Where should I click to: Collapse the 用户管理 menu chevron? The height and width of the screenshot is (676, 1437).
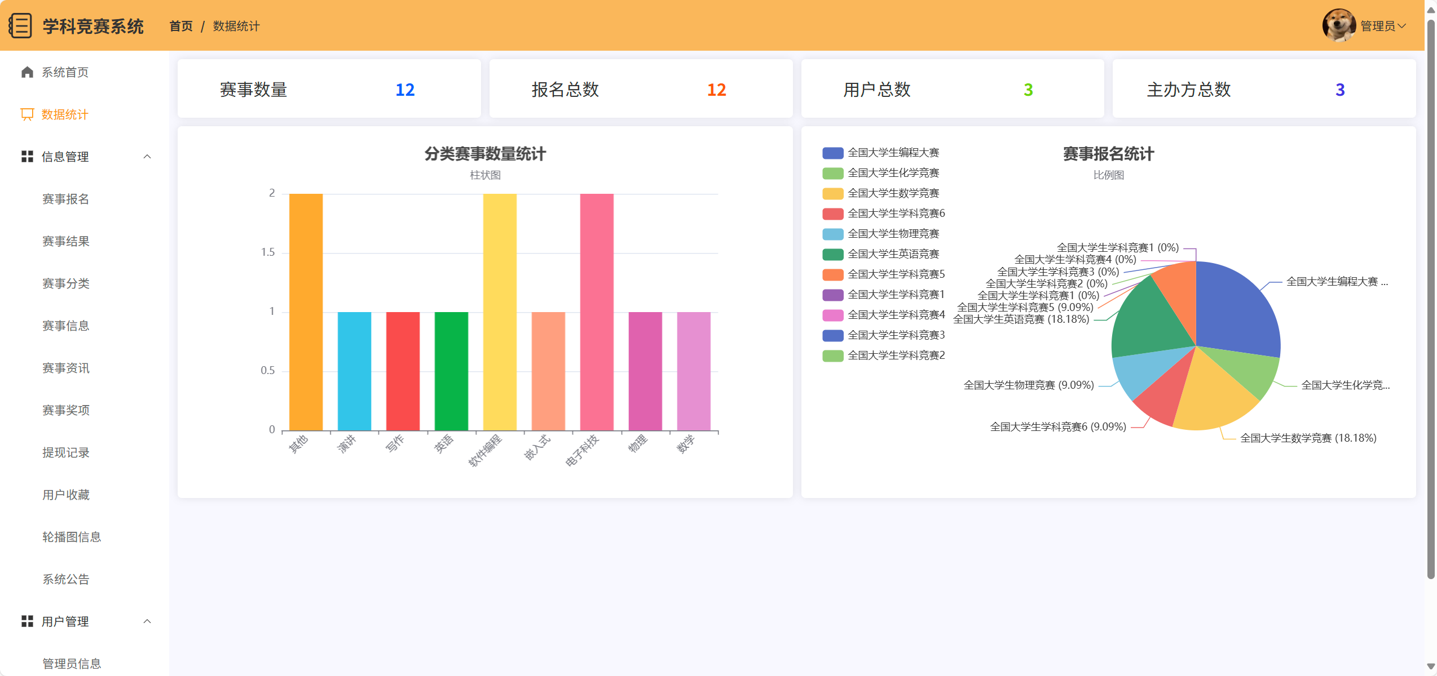(x=147, y=621)
